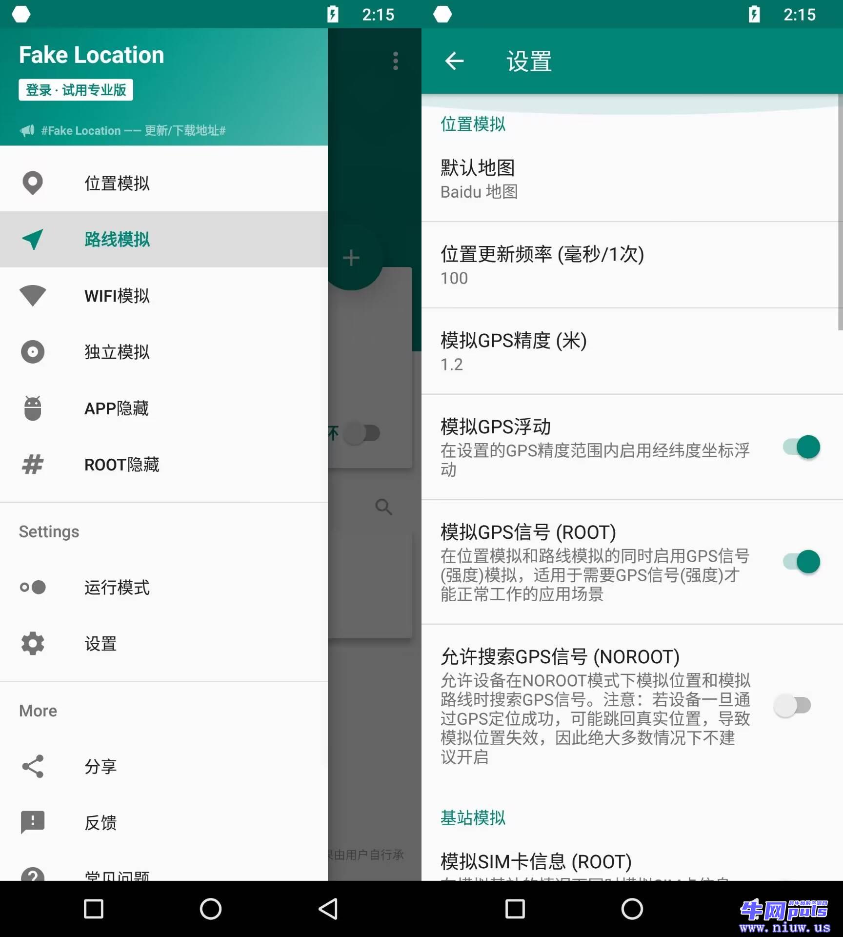Tap 反馈 in the More section
843x937 pixels.
(x=164, y=822)
